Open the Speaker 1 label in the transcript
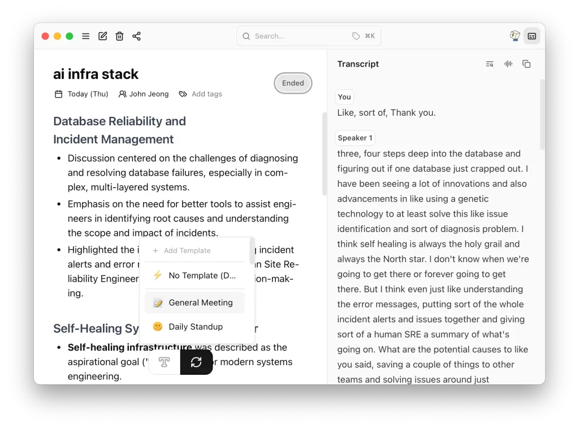This screenshot has width=579, height=429. click(355, 138)
